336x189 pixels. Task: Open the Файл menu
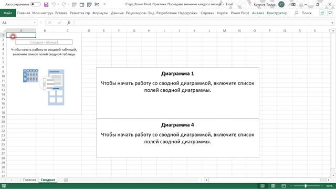8,13
